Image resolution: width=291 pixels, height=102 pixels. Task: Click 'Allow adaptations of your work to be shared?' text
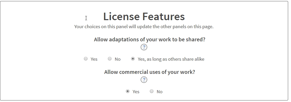tap(150, 40)
